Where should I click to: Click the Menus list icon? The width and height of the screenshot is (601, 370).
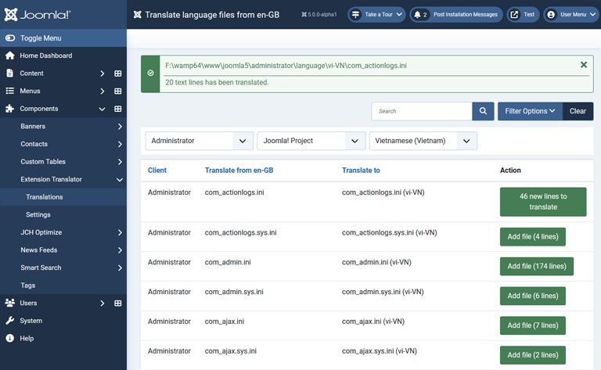10,91
